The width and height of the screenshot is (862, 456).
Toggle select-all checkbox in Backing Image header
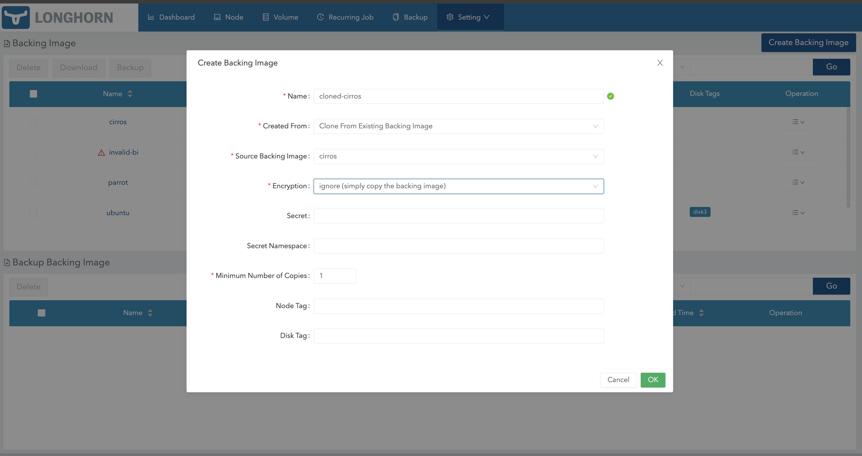tap(33, 94)
